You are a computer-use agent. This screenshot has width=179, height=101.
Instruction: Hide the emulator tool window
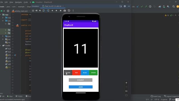(129, 6)
